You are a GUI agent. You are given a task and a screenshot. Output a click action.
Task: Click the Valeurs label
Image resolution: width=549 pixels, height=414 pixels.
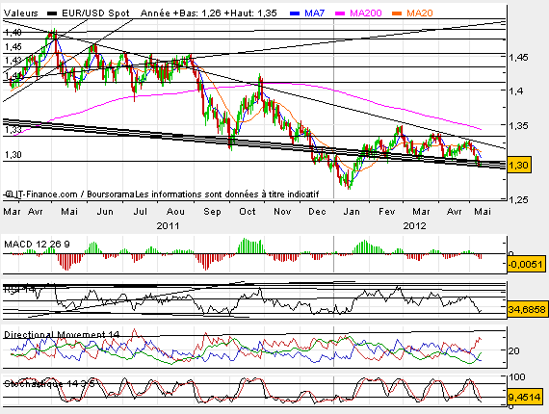20,13
